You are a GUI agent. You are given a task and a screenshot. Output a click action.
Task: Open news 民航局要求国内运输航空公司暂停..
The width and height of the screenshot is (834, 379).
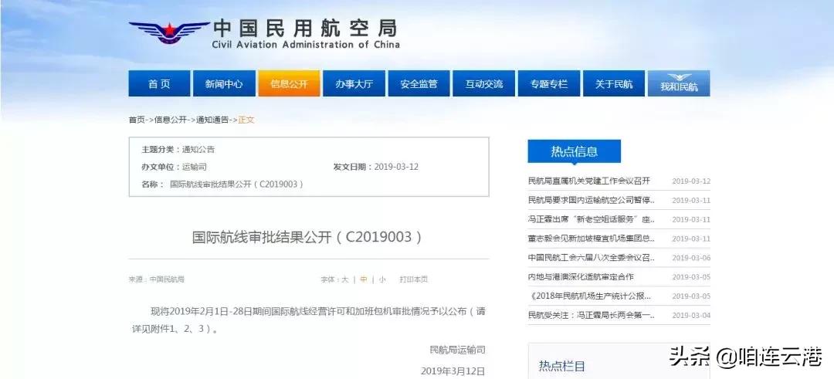(x=592, y=200)
